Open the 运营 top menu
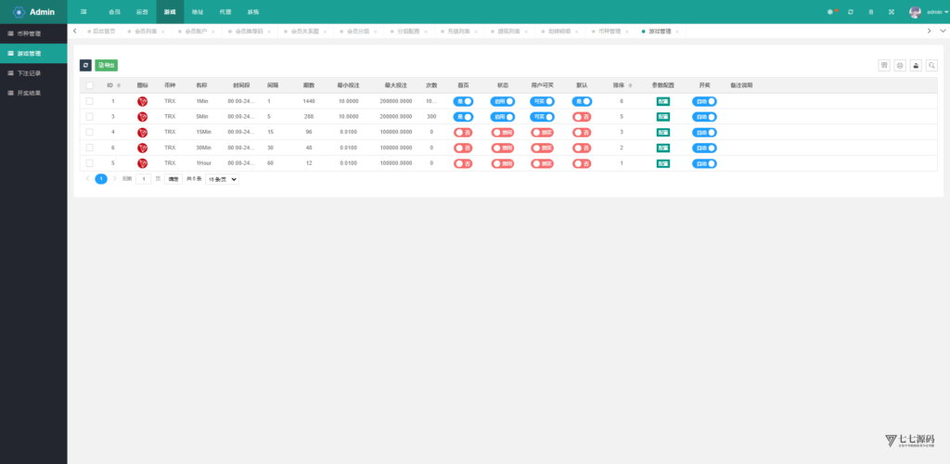This screenshot has height=464, width=950. (142, 11)
